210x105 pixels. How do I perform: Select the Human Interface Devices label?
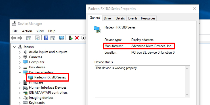pos(48,88)
